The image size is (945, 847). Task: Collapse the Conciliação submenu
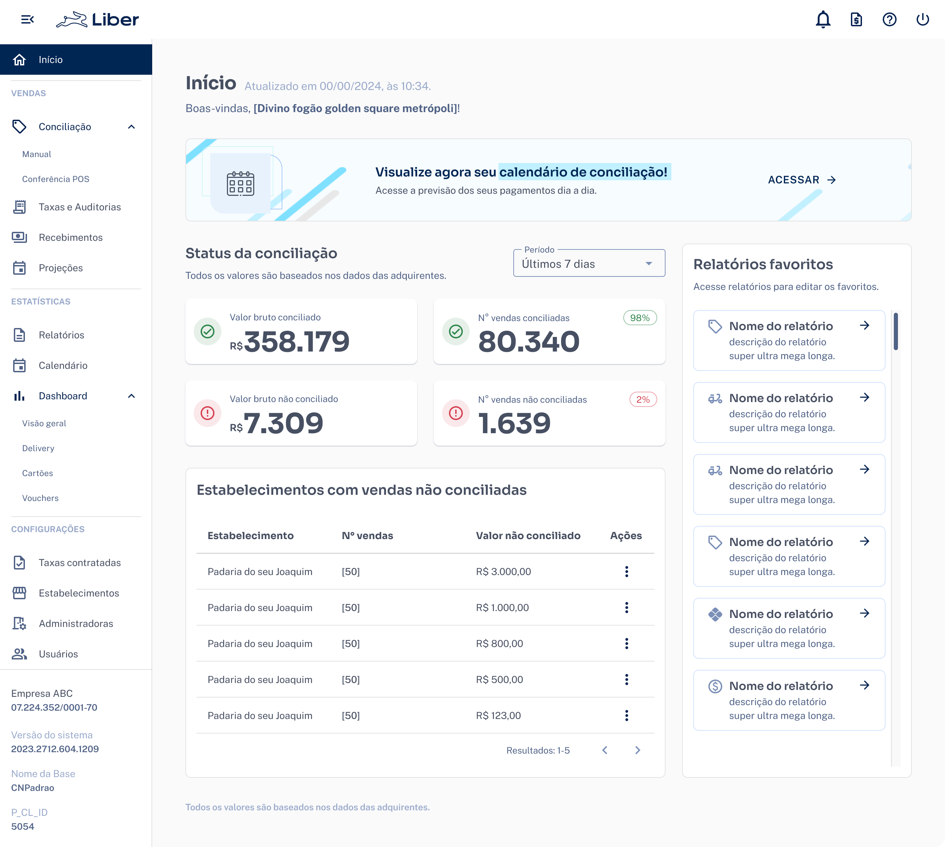point(131,127)
